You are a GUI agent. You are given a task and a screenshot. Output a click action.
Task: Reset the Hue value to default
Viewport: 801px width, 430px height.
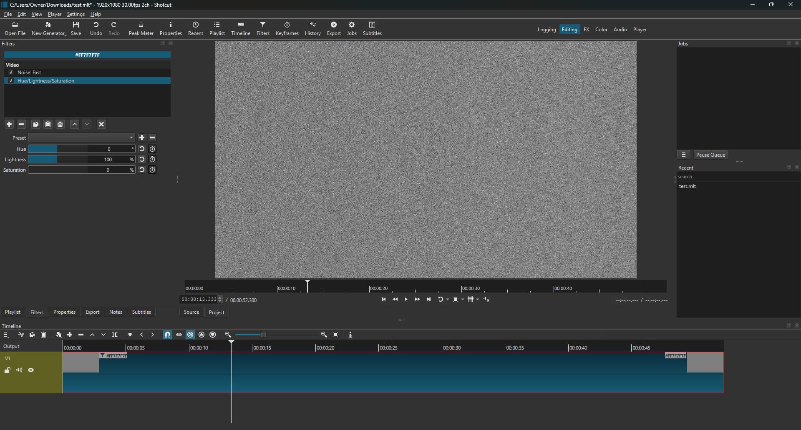pos(142,149)
